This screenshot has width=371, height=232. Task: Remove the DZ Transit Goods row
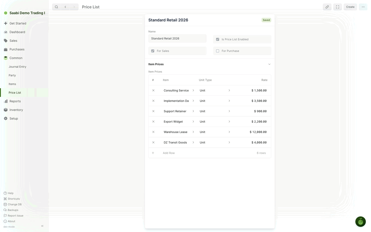tap(153, 142)
